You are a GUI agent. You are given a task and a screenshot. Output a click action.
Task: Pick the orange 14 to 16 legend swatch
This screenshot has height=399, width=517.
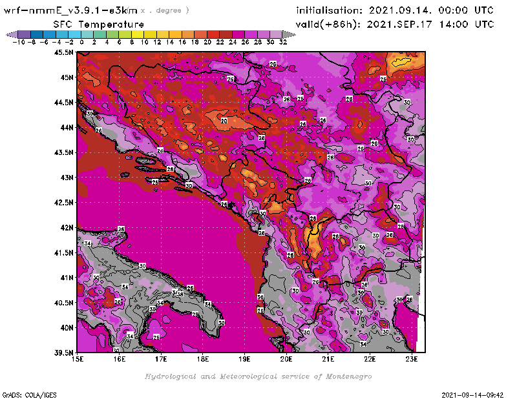[175, 34]
